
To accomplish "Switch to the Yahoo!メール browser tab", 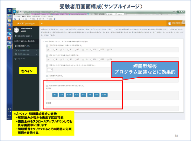I will pos(40,14).
